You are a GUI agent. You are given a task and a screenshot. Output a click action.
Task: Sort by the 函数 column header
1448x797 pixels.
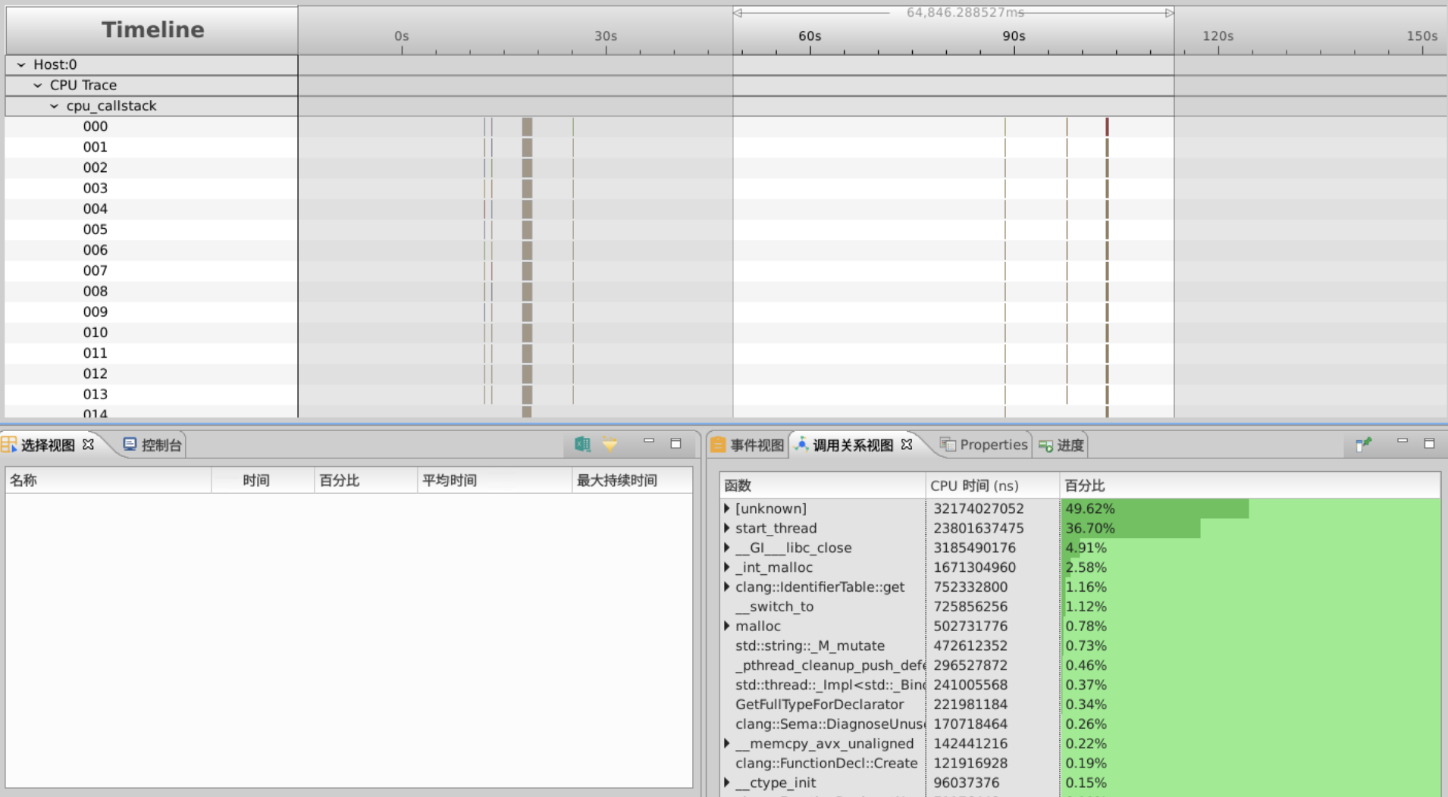pos(822,486)
